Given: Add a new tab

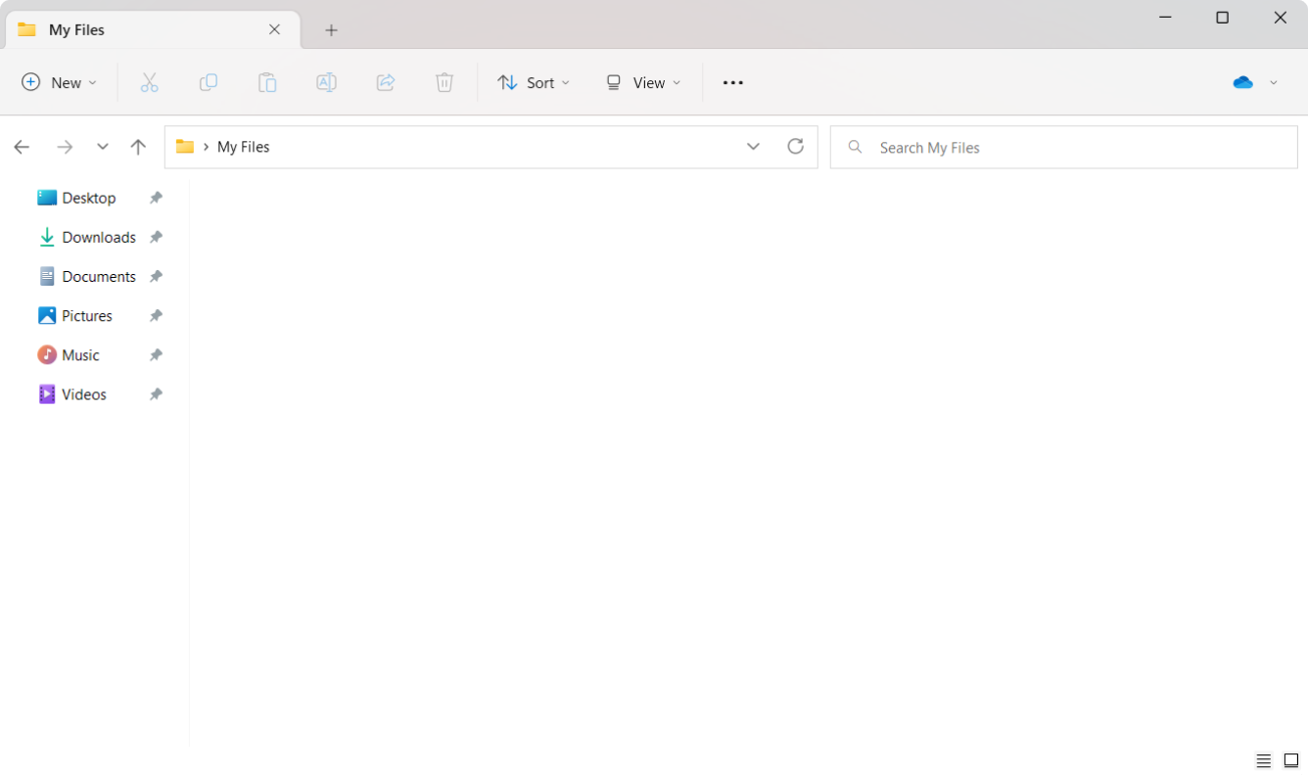Looking at the screenshot, I should (331, 30).
